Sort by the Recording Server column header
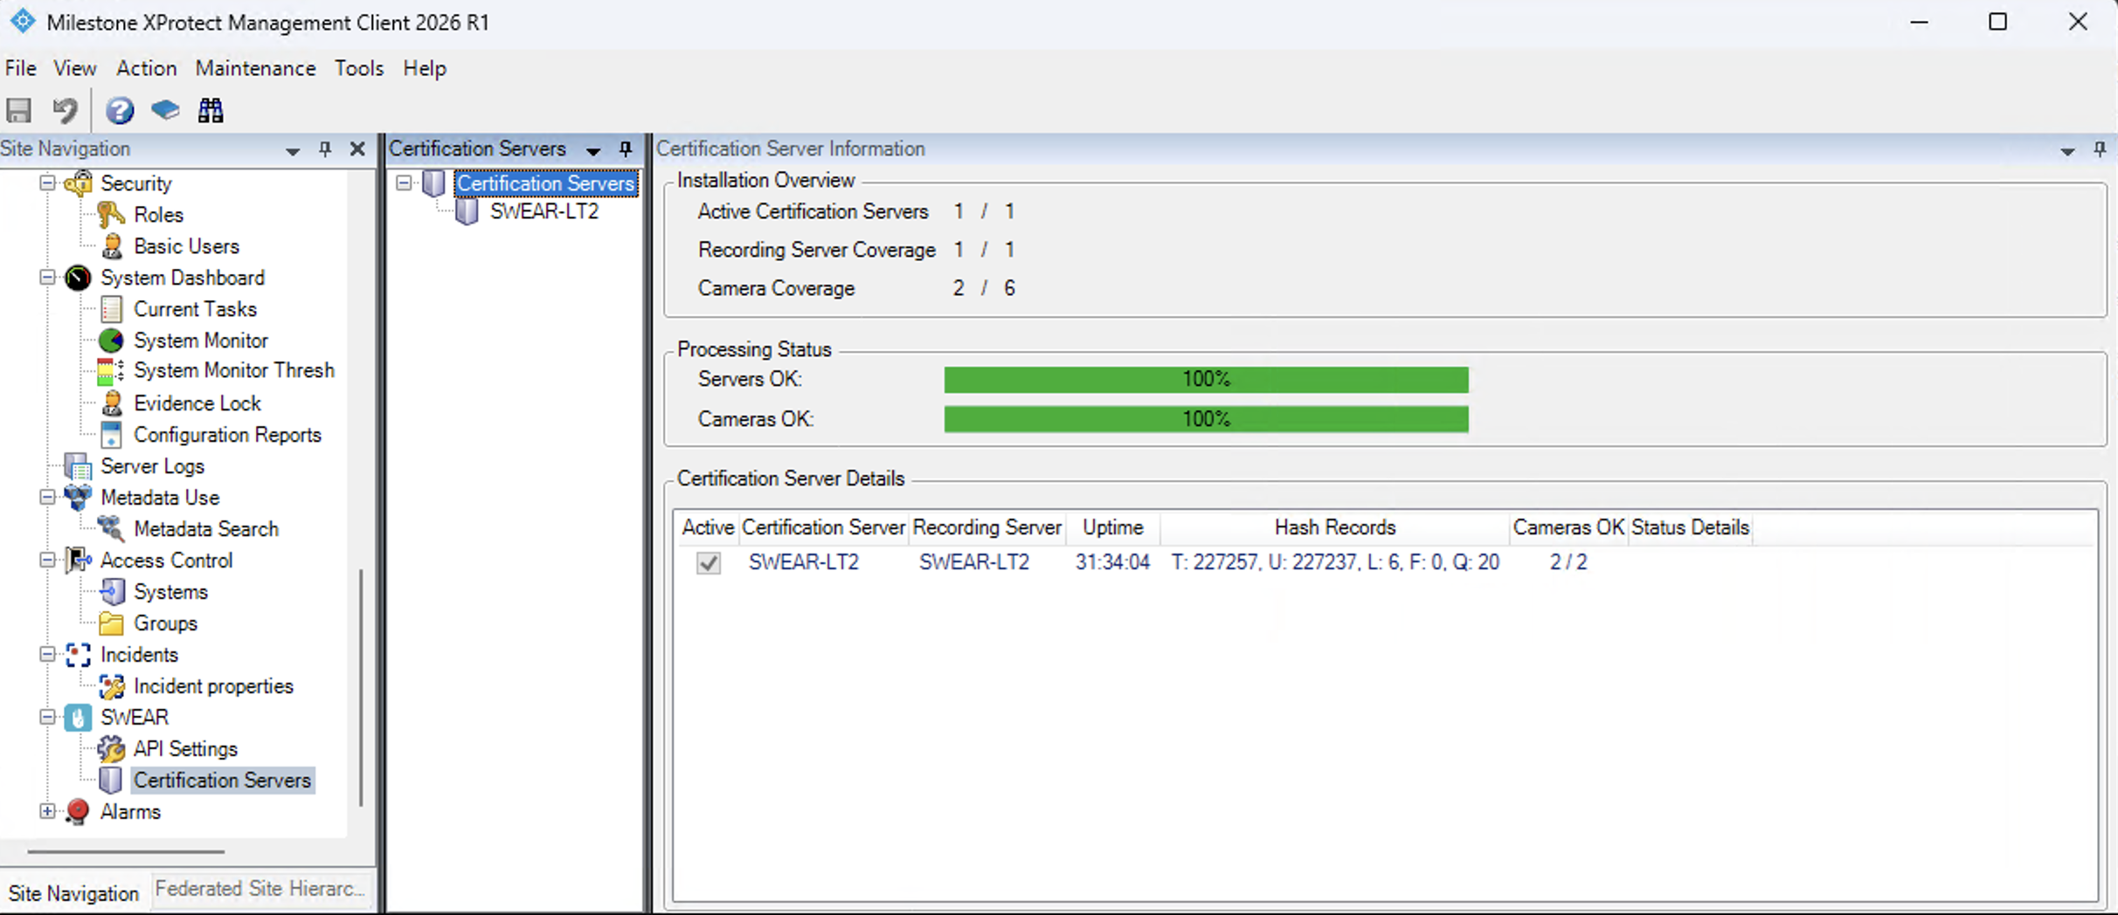 click(x=987, y=527)
